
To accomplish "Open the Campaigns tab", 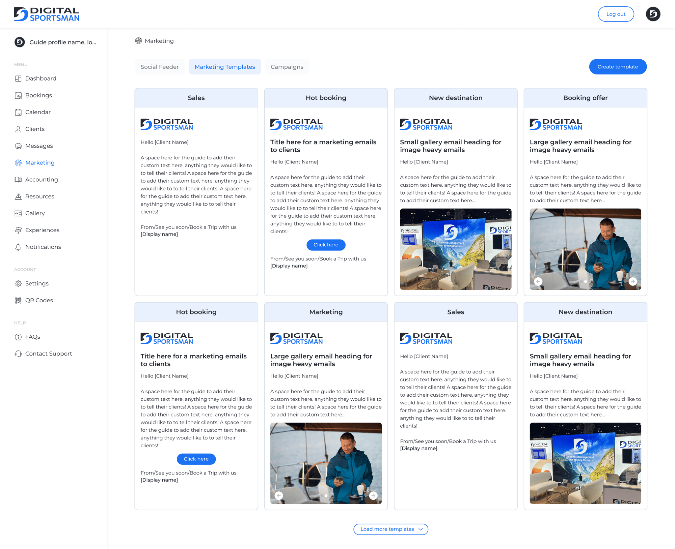I will 287,67.
